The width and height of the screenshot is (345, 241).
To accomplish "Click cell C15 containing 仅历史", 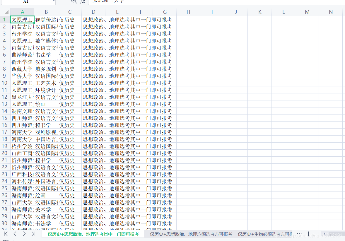I will coord(70,118).
